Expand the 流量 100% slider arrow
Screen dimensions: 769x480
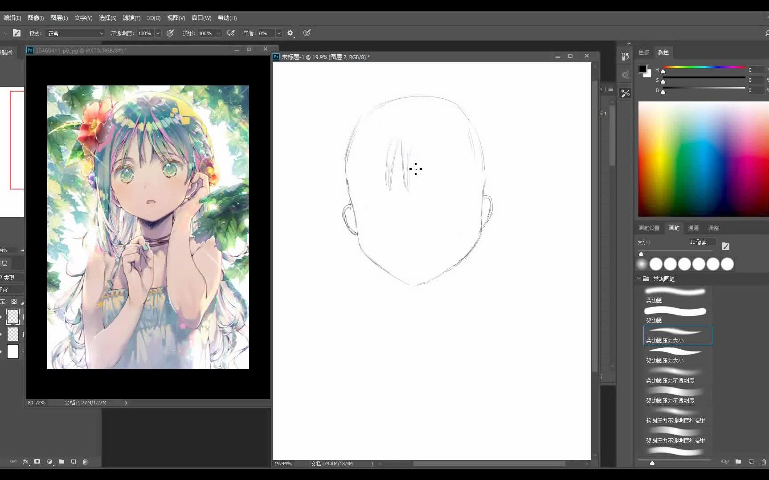pyautogui.click(x=218, y=33)
